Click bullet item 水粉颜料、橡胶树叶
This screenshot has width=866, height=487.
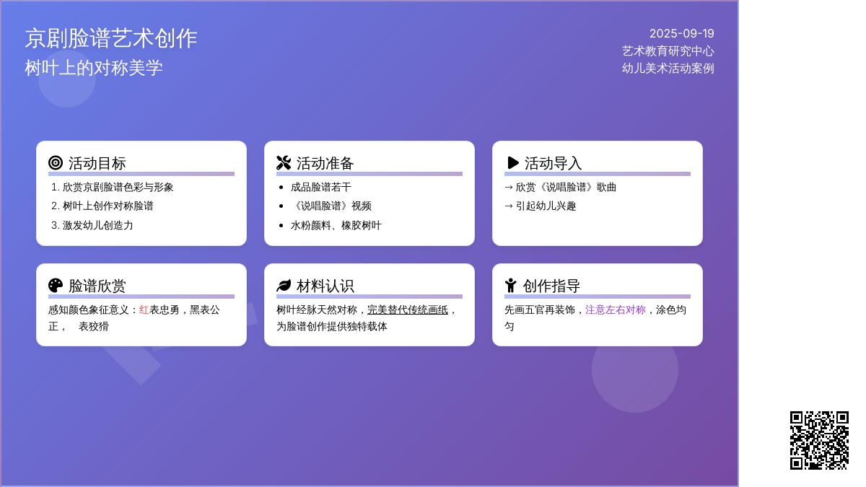tap(336, 225)
